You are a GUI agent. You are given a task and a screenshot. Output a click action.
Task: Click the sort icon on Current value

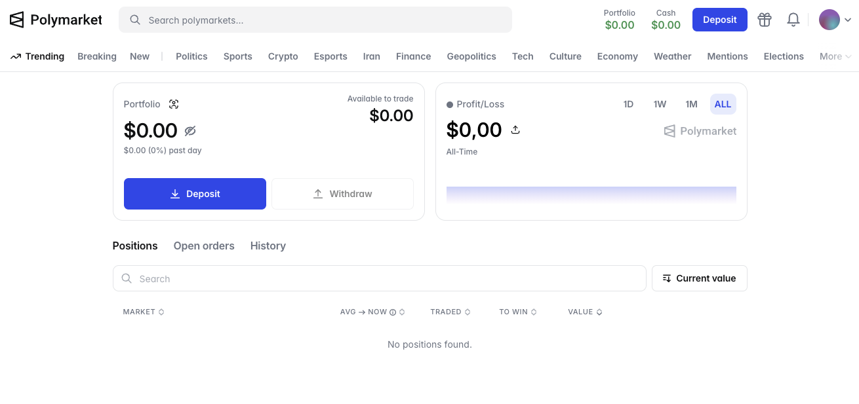(667, 278)
